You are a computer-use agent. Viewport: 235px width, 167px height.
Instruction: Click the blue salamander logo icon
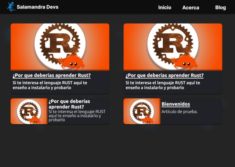(11, 7)
